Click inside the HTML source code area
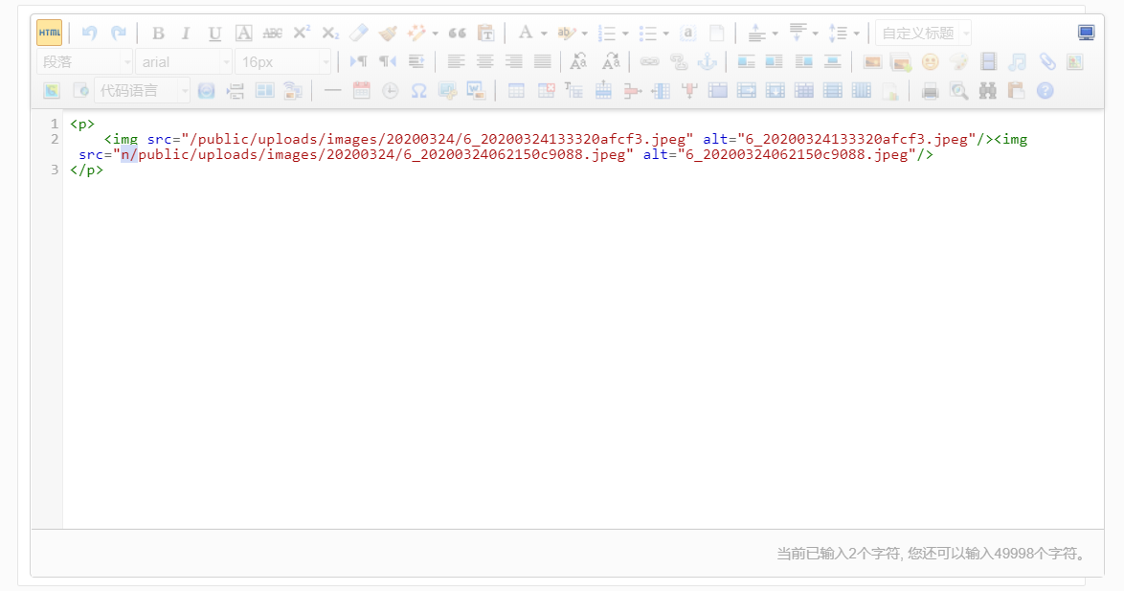The width and height of the screenshot is (1124, 591). click(x=574, y=335)
